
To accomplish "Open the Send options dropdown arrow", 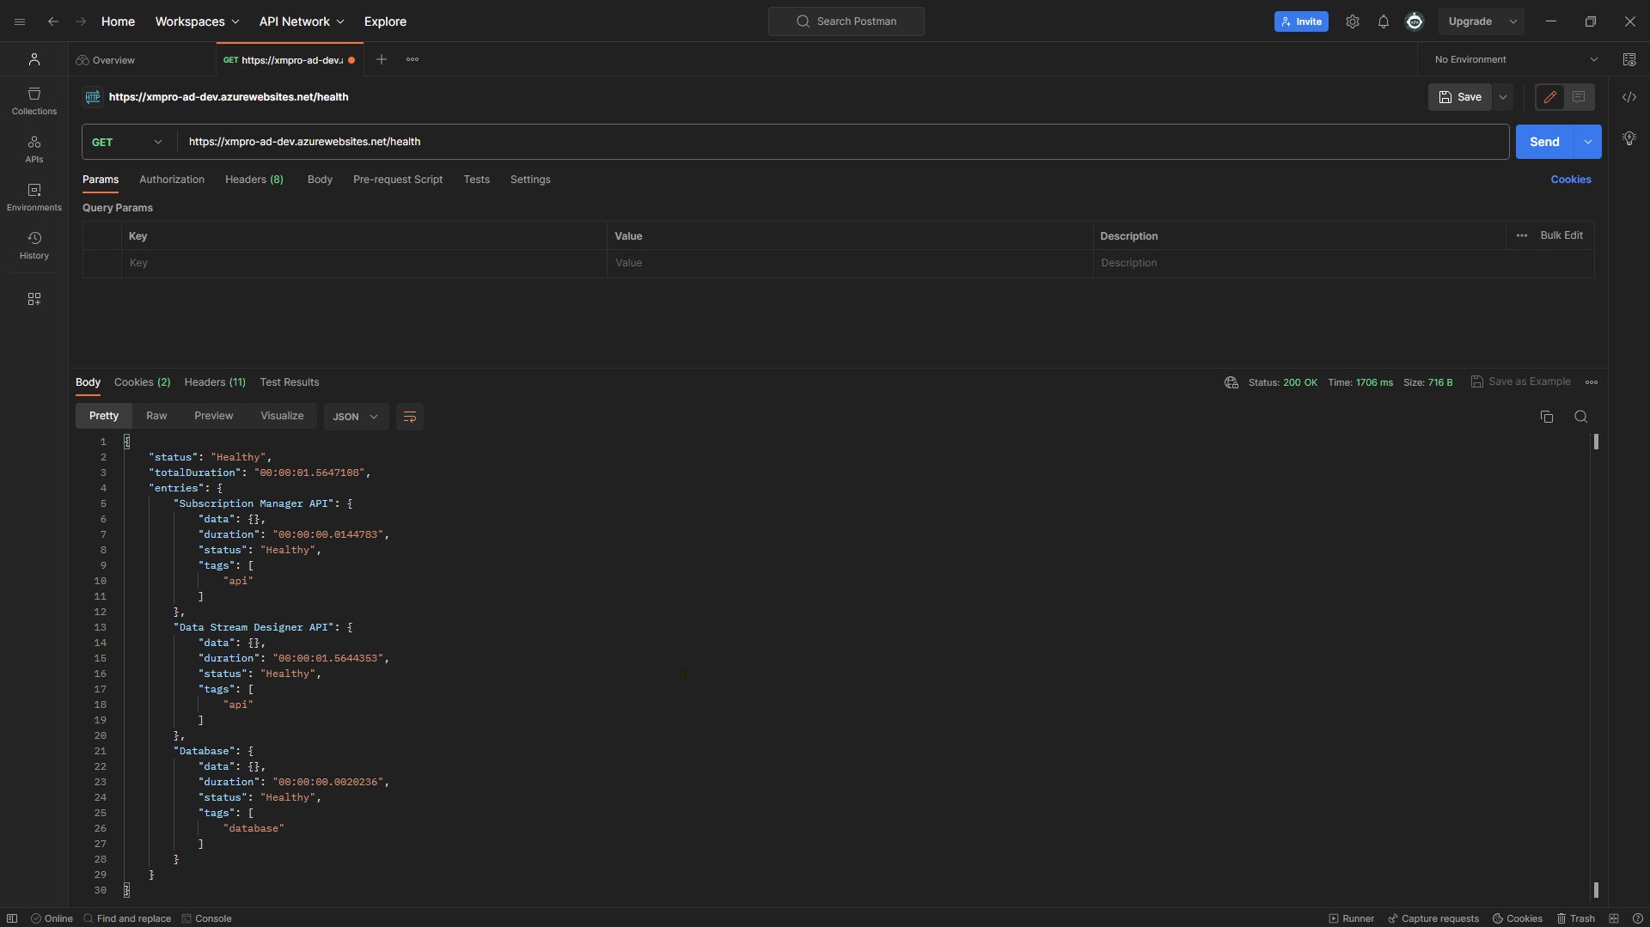I will pos(1588,142).
